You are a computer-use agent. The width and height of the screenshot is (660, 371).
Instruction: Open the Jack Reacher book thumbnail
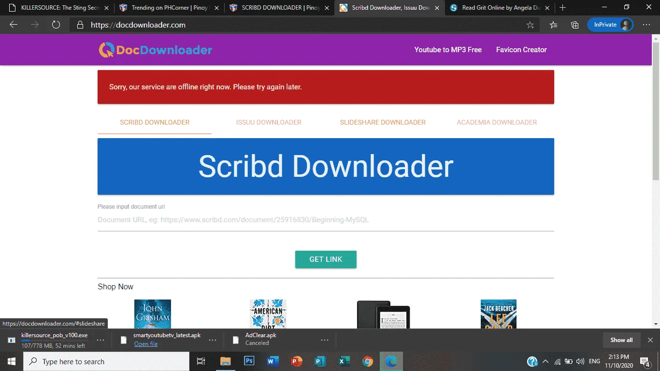click(499, 314)
